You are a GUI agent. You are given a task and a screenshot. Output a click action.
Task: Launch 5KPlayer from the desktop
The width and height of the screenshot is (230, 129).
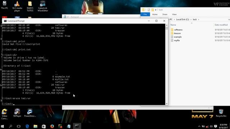click(17, 113)
